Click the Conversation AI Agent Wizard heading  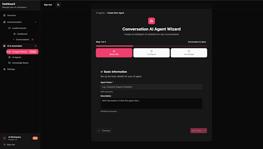point(152,29)
